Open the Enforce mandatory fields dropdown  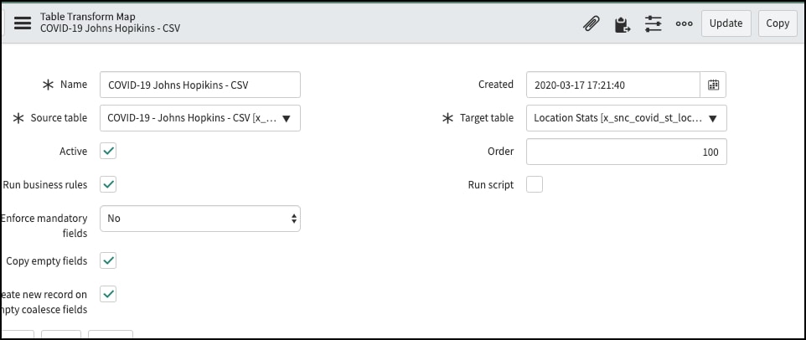coord(200,219)
